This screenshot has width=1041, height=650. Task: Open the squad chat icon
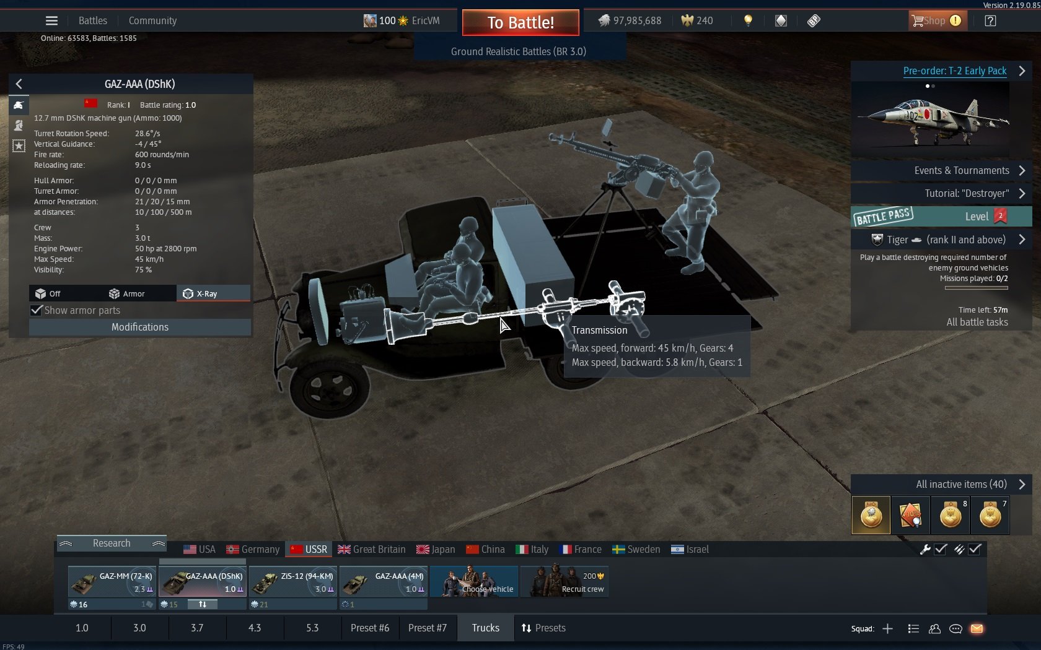coord(955,628)
